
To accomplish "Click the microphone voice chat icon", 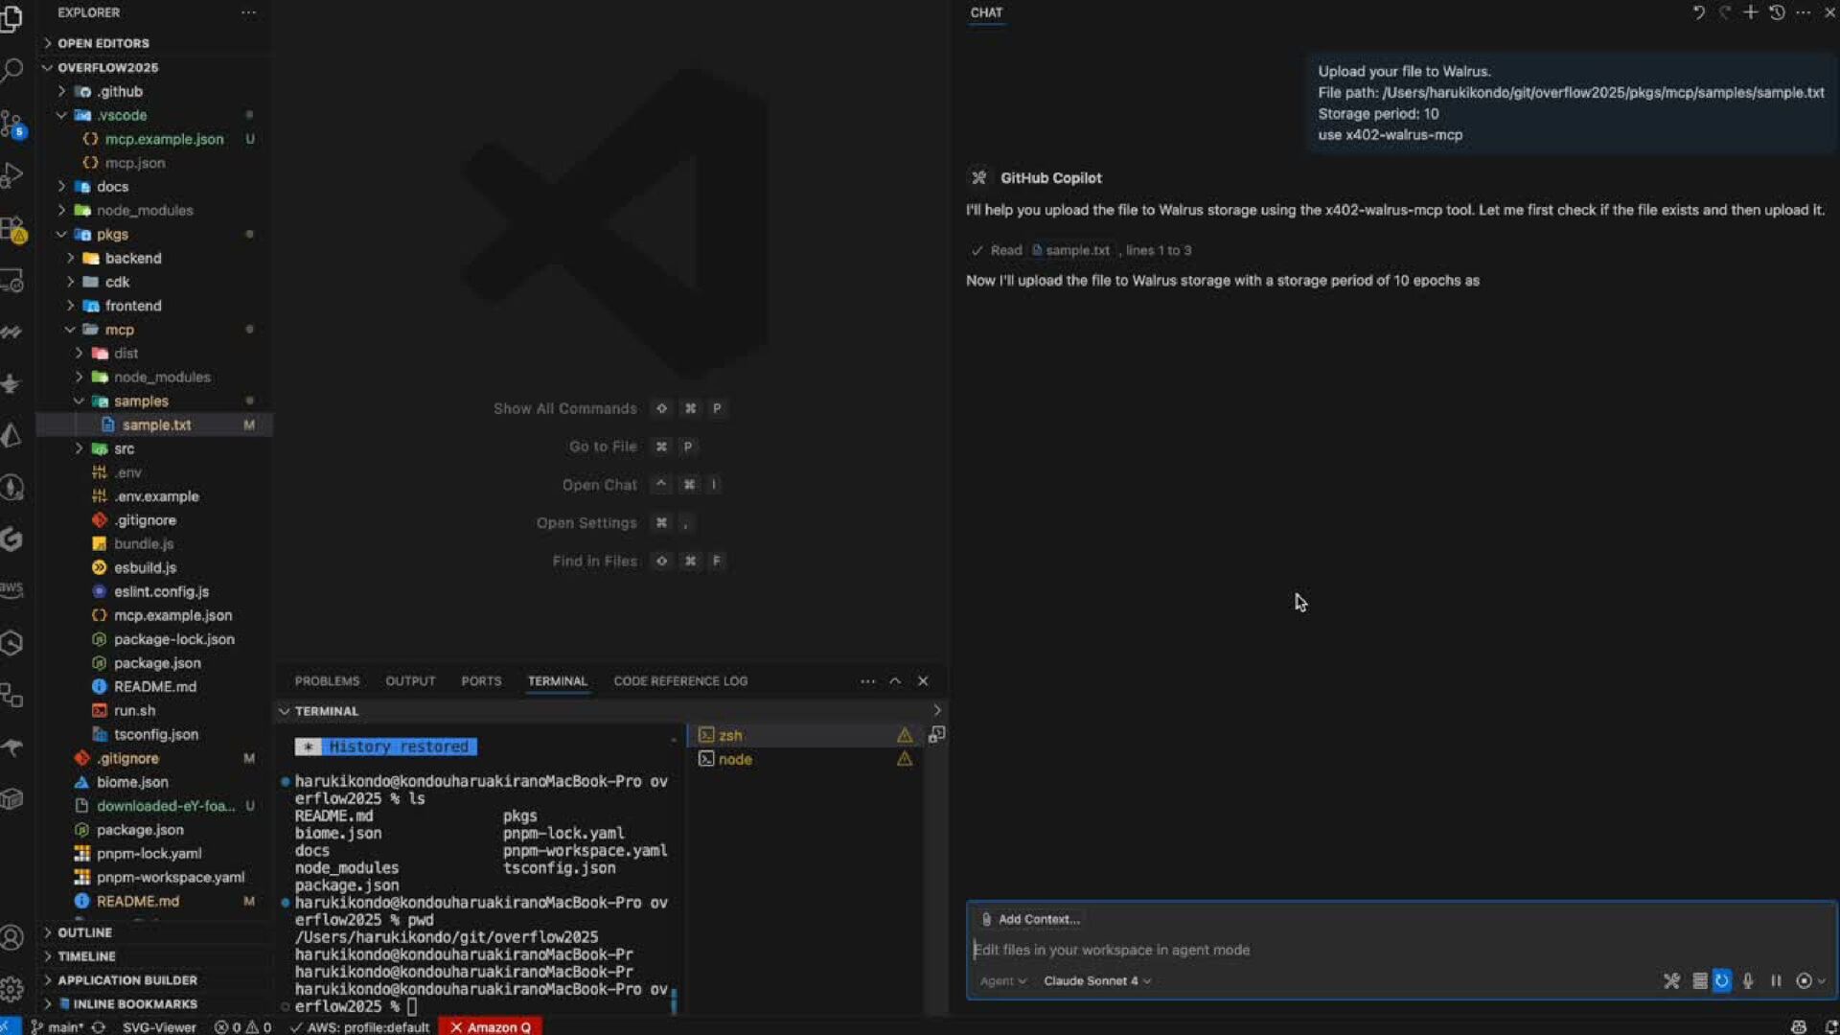I will coord(1748,980).
